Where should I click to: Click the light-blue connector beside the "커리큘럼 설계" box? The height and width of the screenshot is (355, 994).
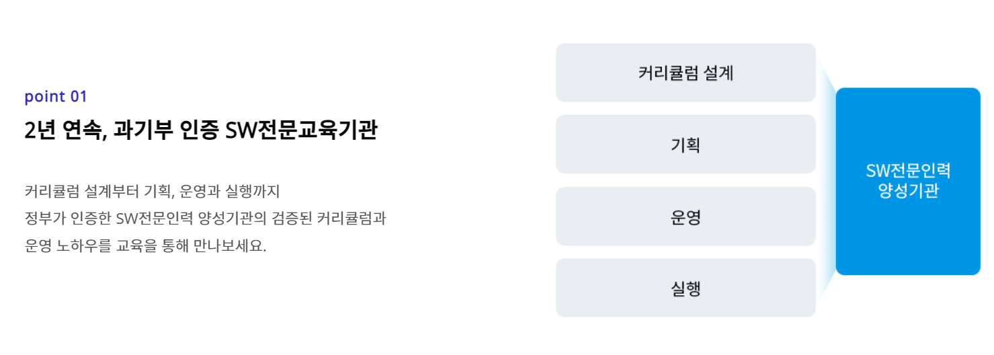[826, 77]
